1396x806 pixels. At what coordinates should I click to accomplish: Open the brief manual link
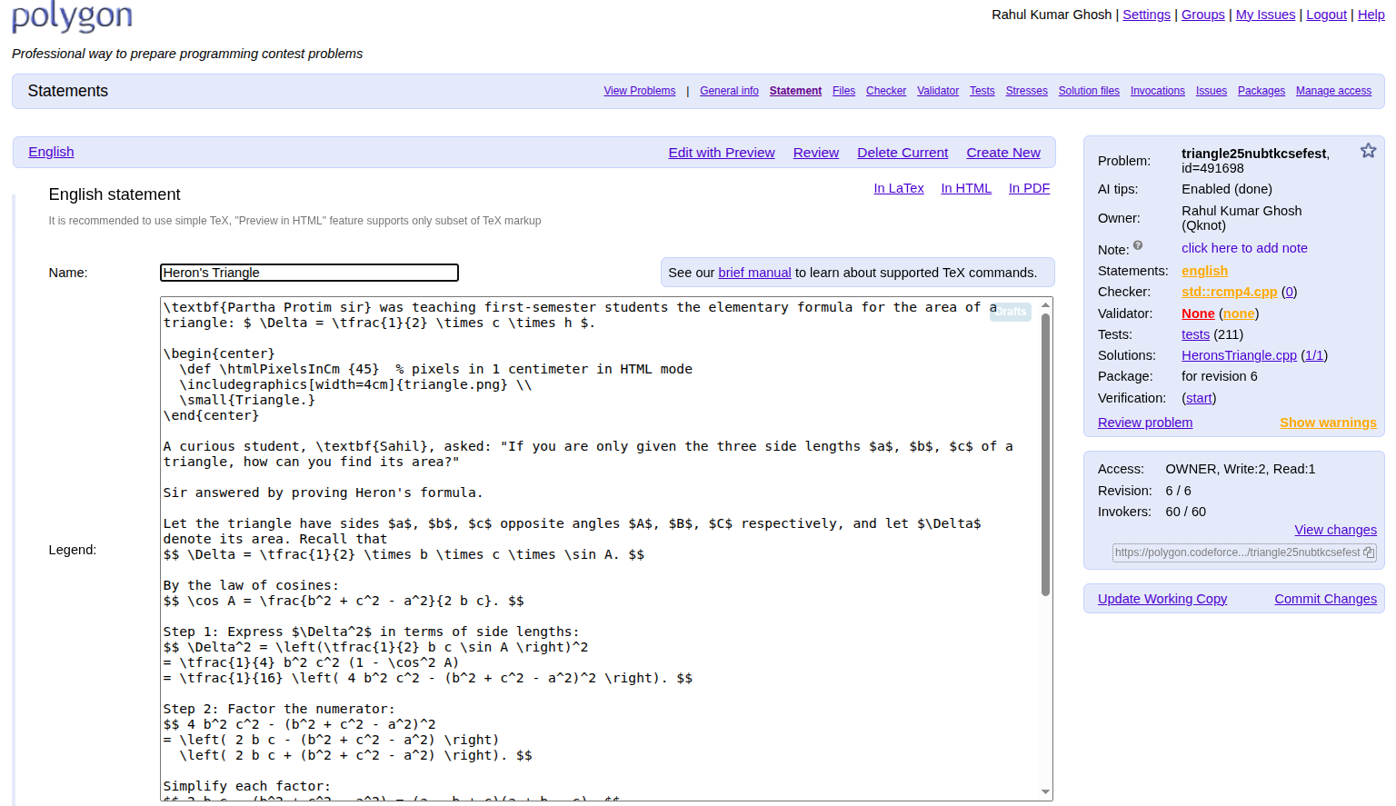tap(754, 273)
